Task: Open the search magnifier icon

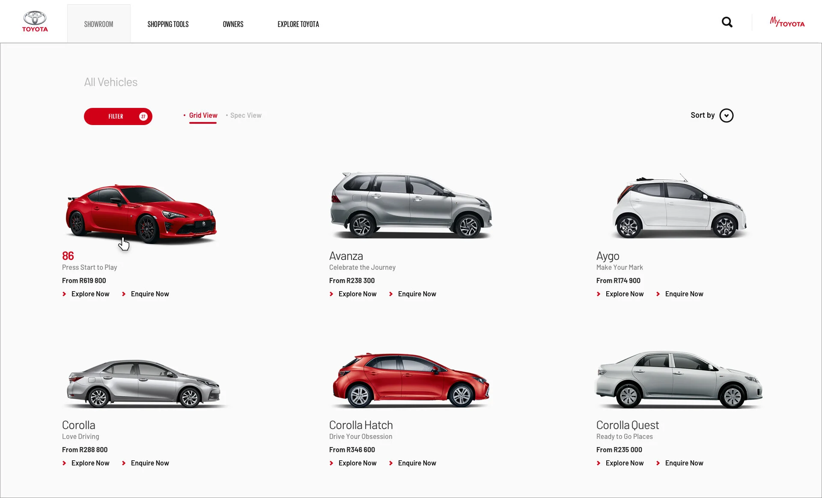Action: [727, 22]
